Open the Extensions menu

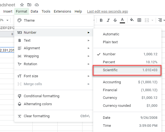click(62, 12)
